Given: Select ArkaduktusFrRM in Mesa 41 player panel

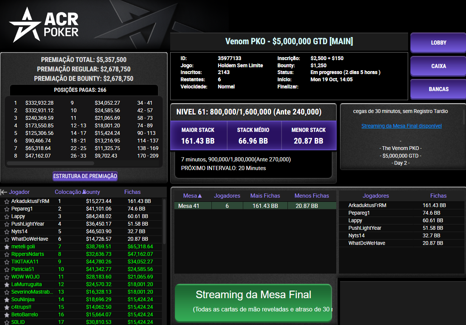Looking at the screenshot, I should (401, 205).
